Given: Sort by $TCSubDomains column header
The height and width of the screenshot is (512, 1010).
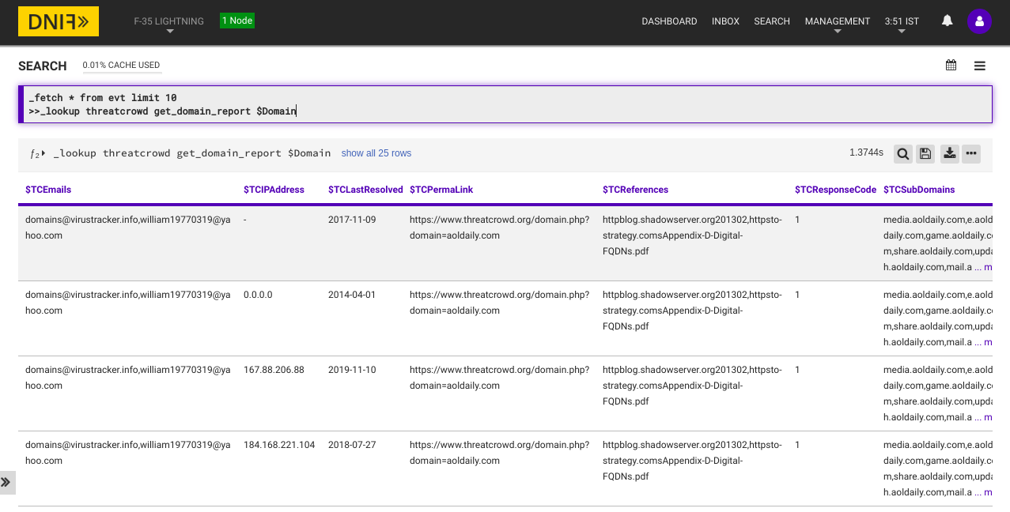Looking at the screenshot, I should tap(919, 190).
